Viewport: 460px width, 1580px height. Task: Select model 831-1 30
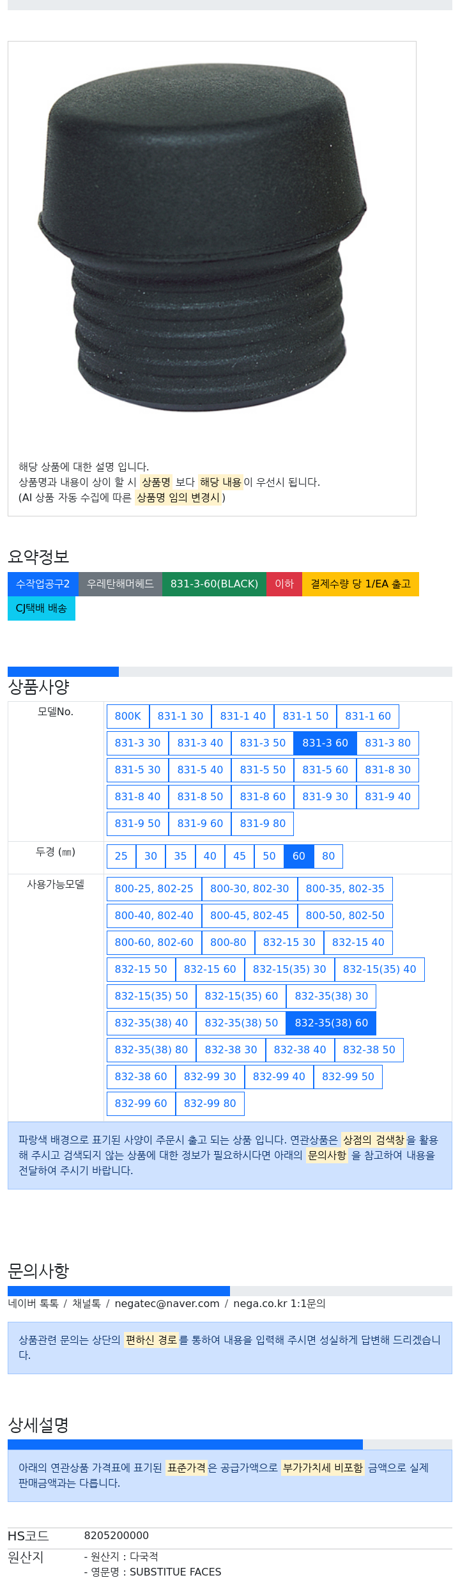(180, 716)
